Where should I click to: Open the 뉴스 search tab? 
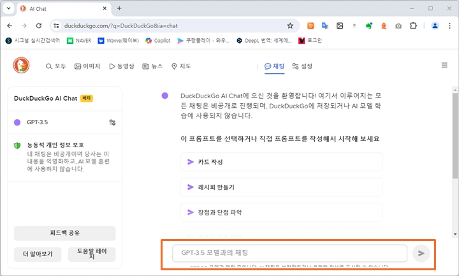pos(152,66)
